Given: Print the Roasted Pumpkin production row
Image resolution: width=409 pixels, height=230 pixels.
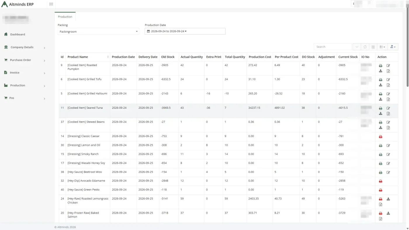Looking at the screenshot, I should (x=380, y=66).
